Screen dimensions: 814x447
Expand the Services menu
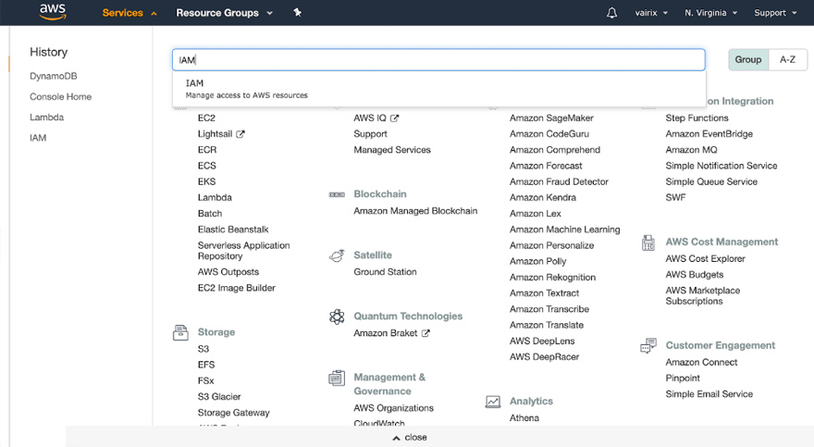[129, 13]
